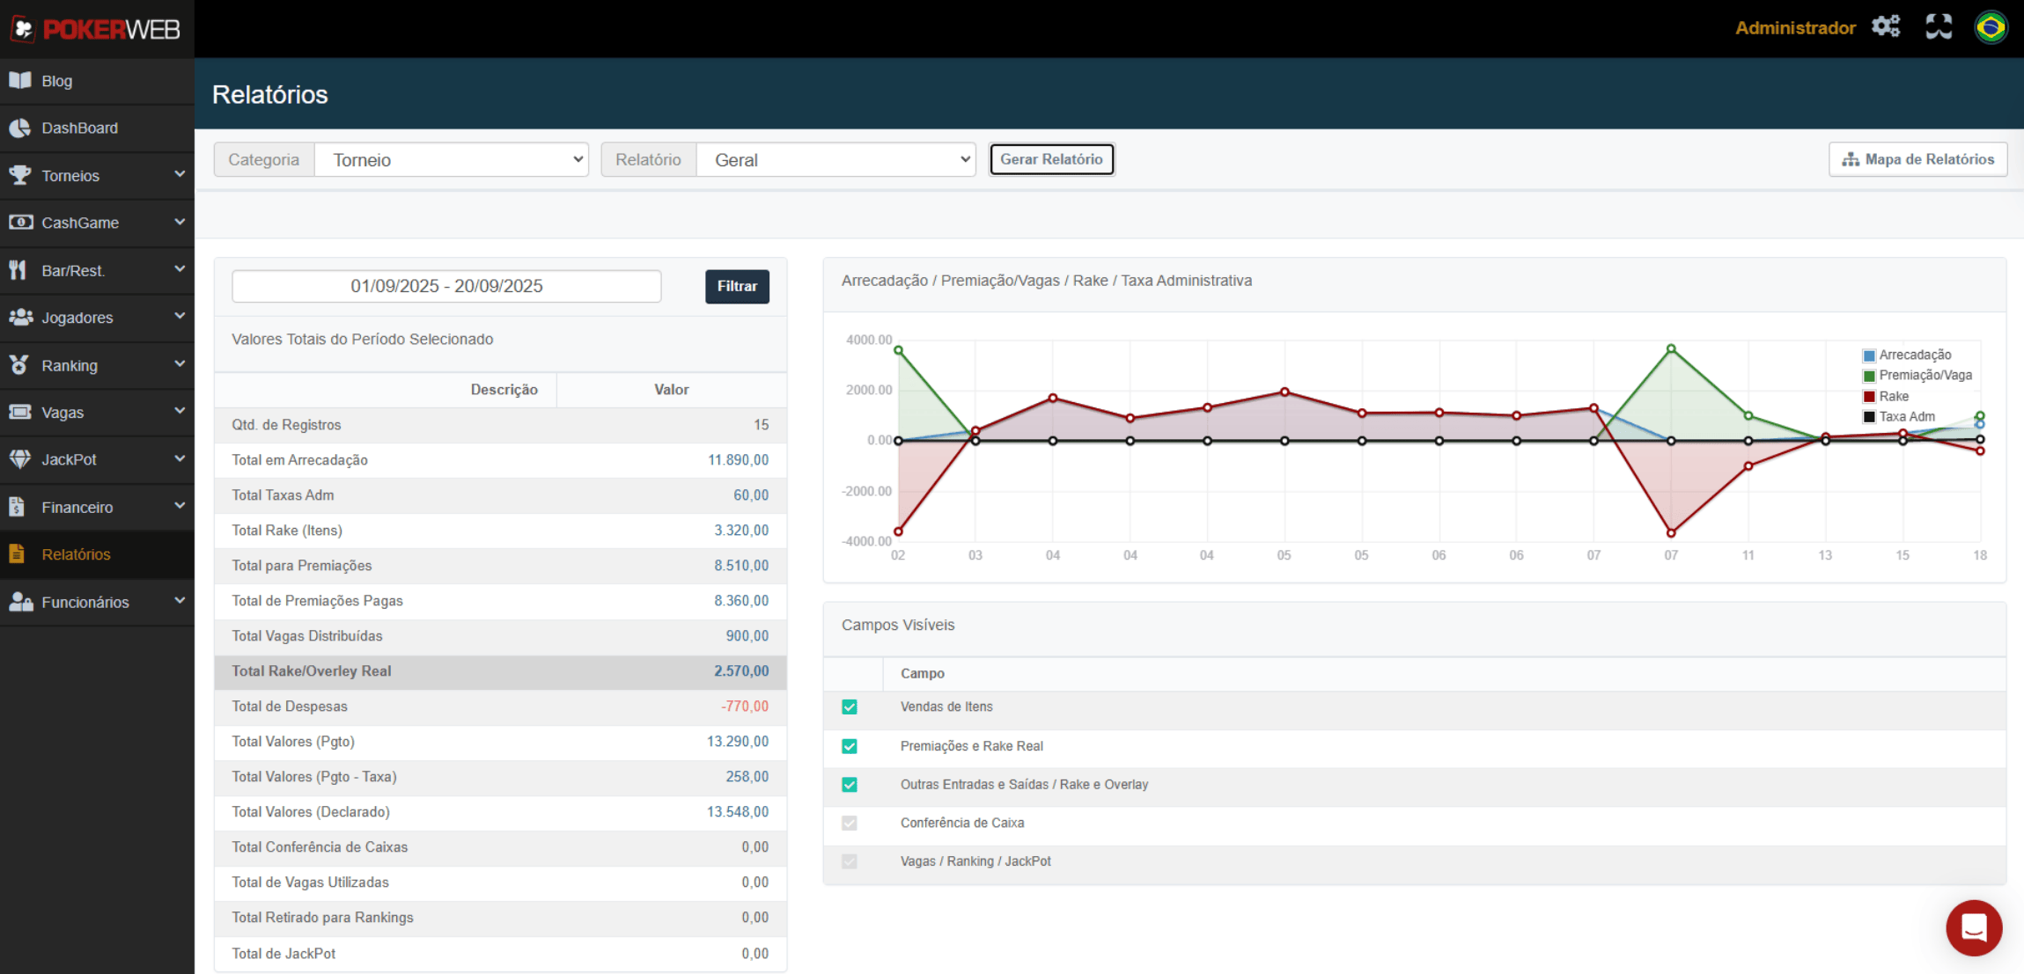Open the Relatório Geral dropdown

835,160
